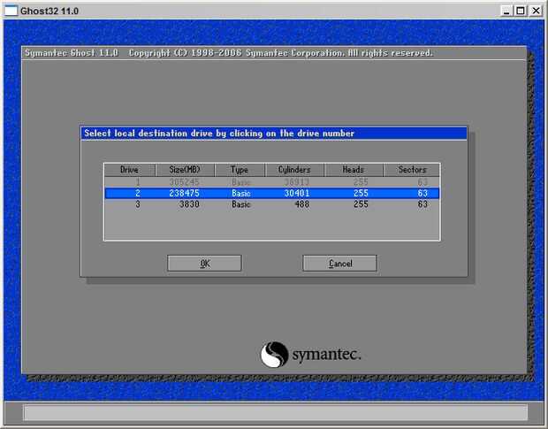This screenshot has height=429, width=548.
Task: Click the Type column header
Action: pos(240,170)
